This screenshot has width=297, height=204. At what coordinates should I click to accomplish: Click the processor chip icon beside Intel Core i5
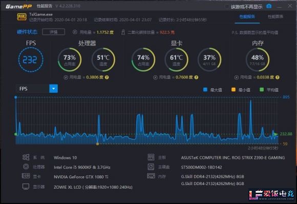(26, 167)
